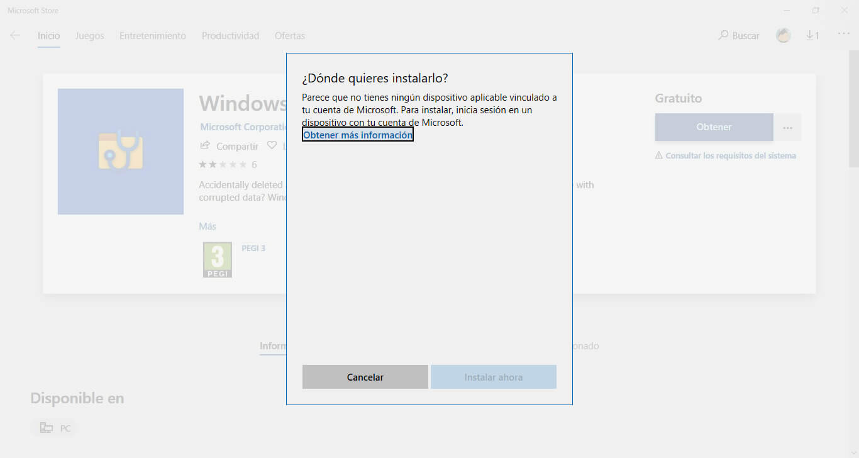Click the PEGI 3 rating badge
This screenshot has height=458, width=859.
(x=218, y=260)
